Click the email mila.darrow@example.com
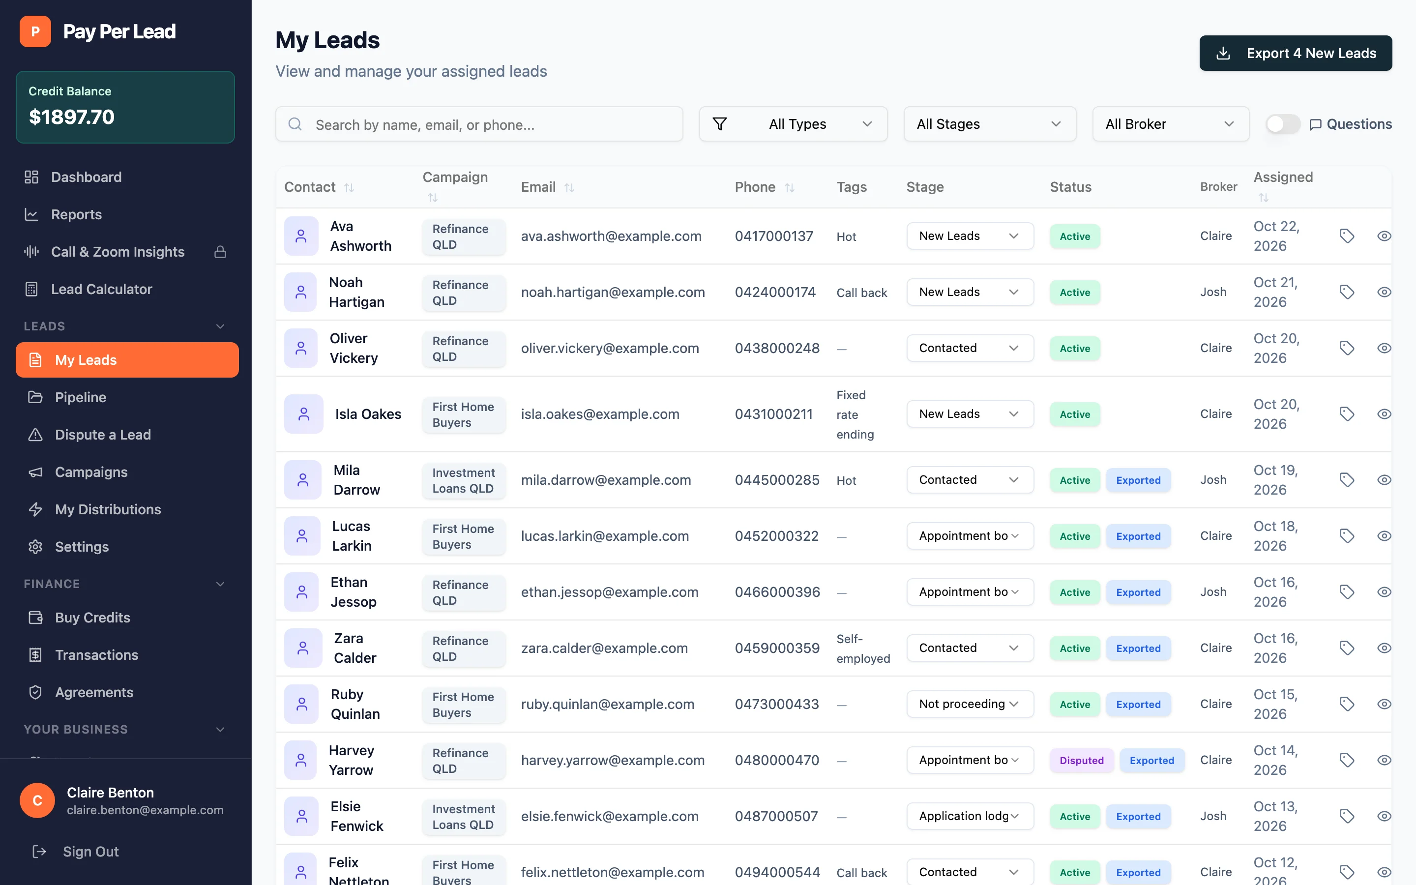The image size is (1416, 885). [606, 480]
